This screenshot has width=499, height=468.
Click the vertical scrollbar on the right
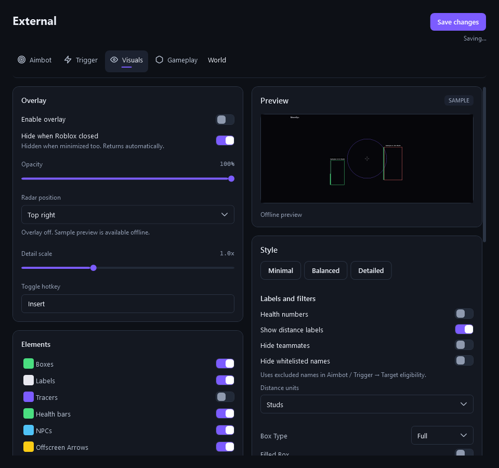[484, 165]
